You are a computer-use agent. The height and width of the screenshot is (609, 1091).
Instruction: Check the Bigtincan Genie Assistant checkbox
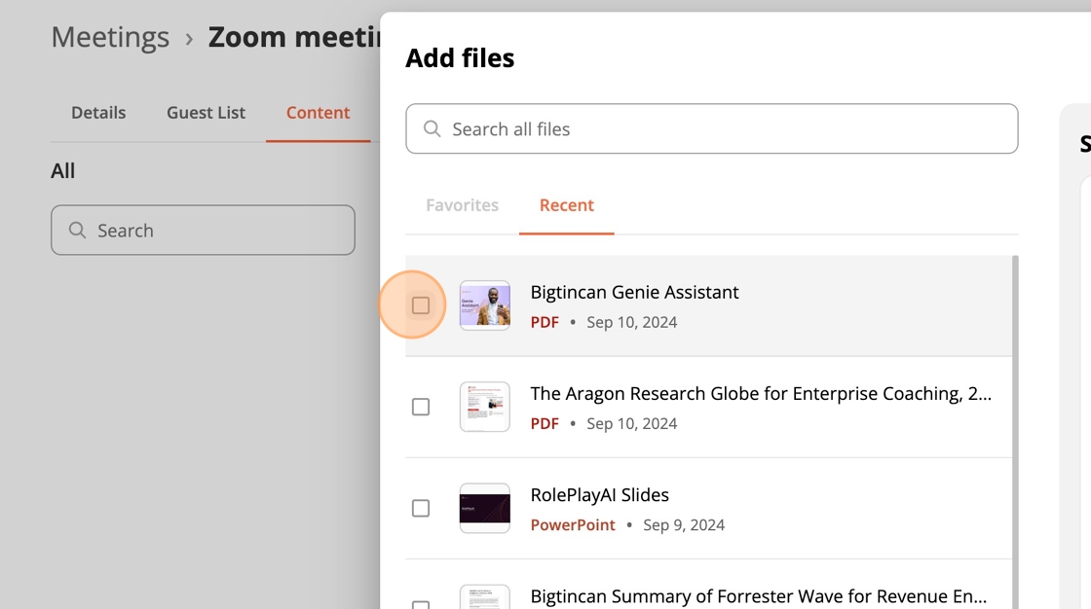tap(421, 305)
